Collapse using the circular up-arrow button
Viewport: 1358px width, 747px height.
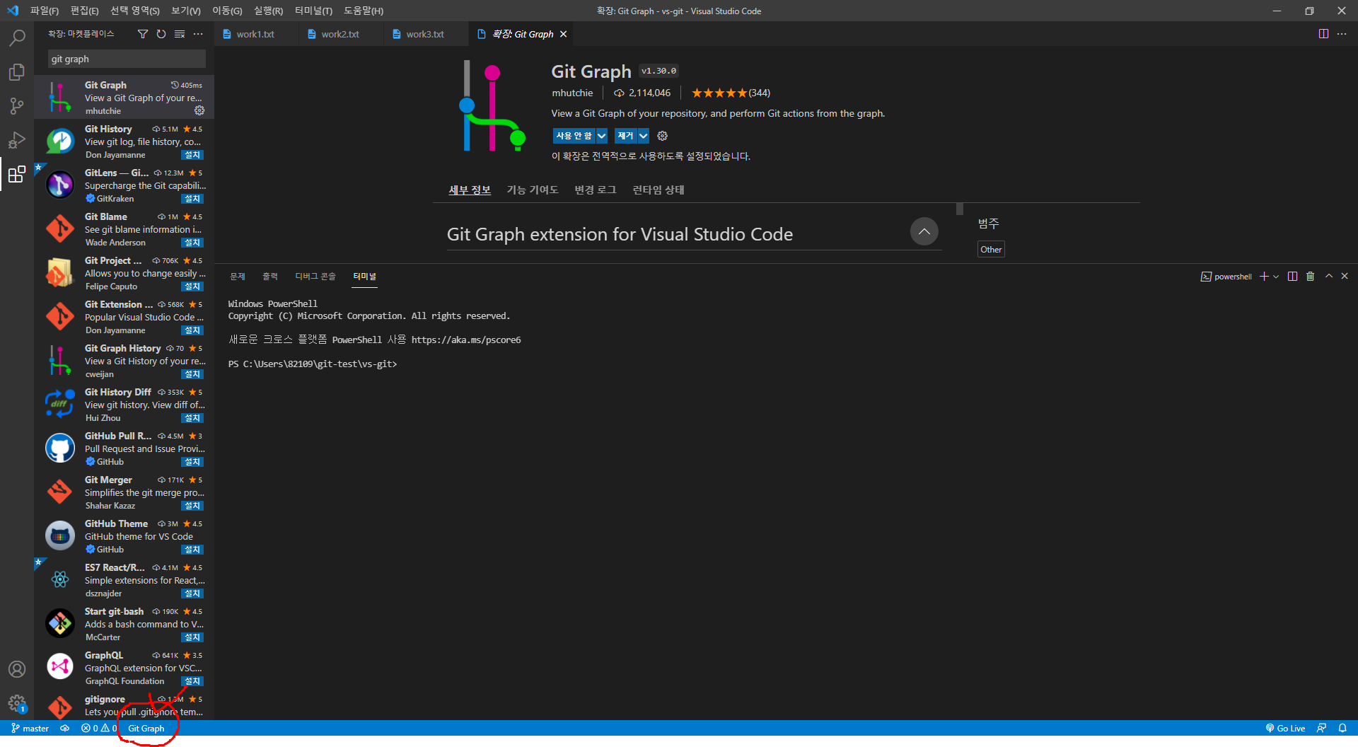pyautogui.click(x=924, y=232)
